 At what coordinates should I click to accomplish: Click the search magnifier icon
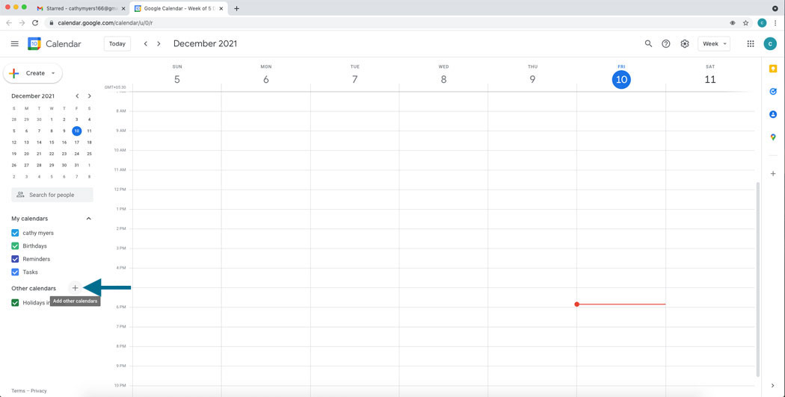pyautogui.click(x=648, y=44)
